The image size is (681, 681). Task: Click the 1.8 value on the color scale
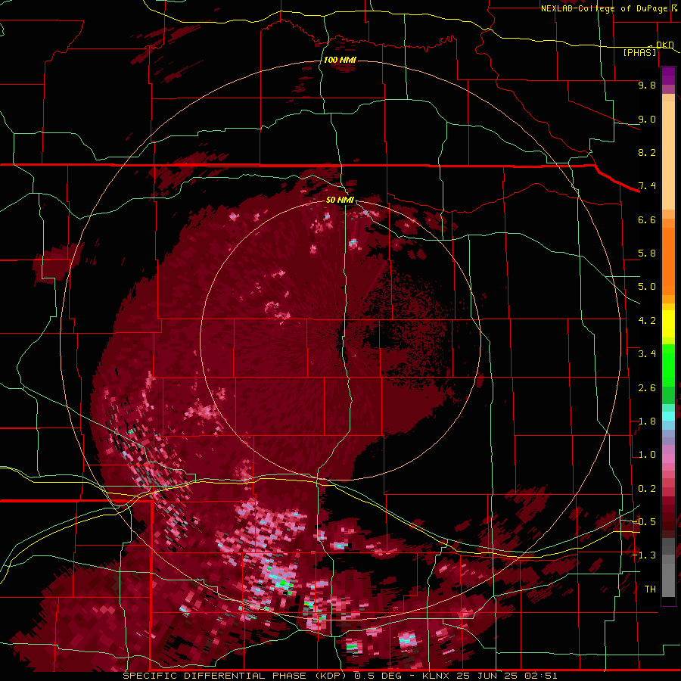(647, 421)
